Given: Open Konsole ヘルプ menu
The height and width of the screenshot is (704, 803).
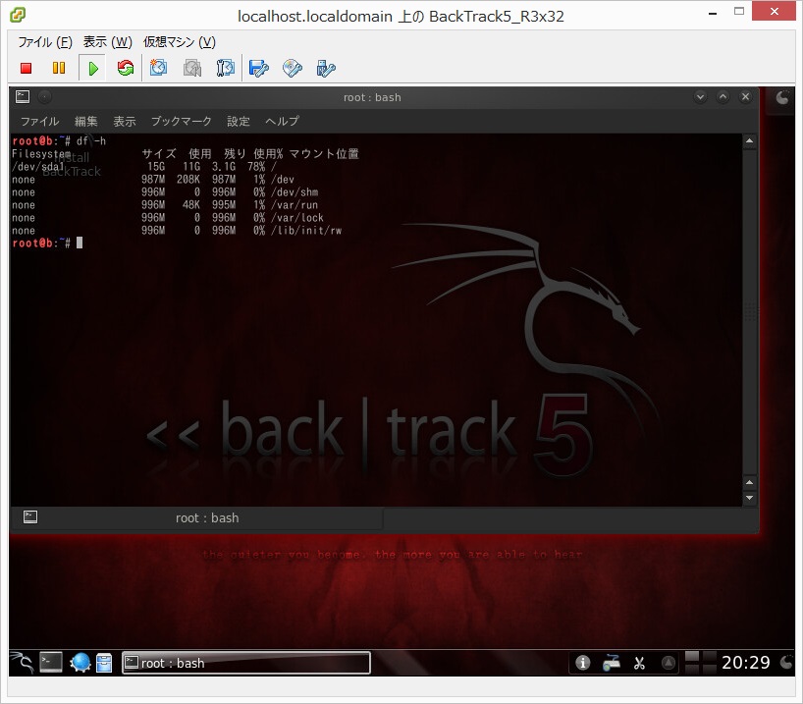Looking at the screenshot, I should 282,122.
